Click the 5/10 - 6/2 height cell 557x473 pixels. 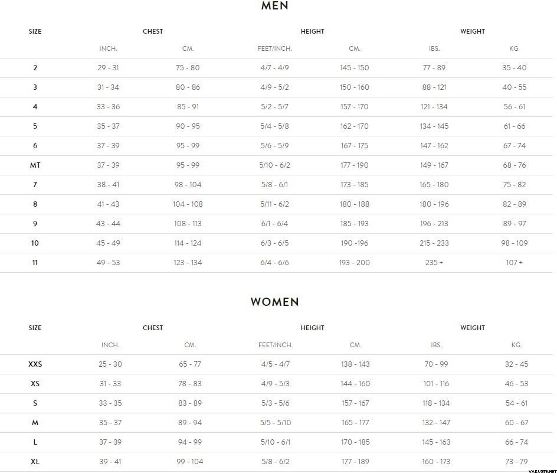coord(274,165)
